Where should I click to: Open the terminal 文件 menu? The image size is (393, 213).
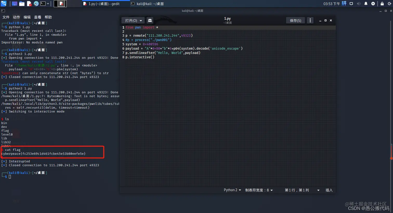point(6,17)
